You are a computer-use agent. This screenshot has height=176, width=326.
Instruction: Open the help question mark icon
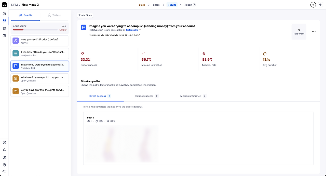tap(4, 157)
